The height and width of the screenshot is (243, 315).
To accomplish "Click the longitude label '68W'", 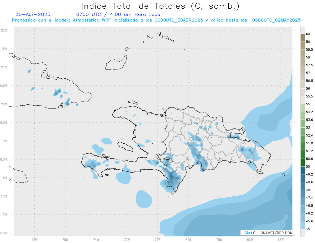I will [281, 240].
